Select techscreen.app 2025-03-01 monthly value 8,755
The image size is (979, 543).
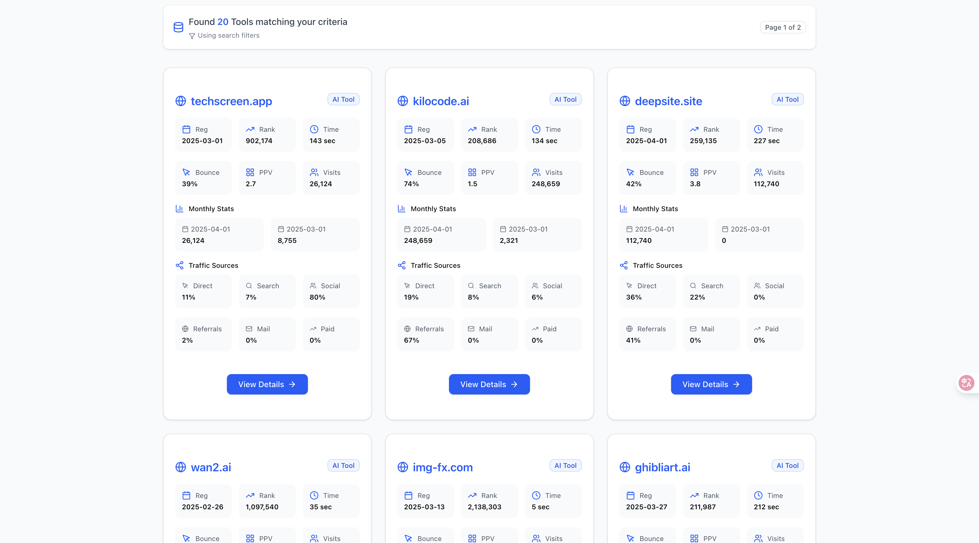(x=287, y=240)
